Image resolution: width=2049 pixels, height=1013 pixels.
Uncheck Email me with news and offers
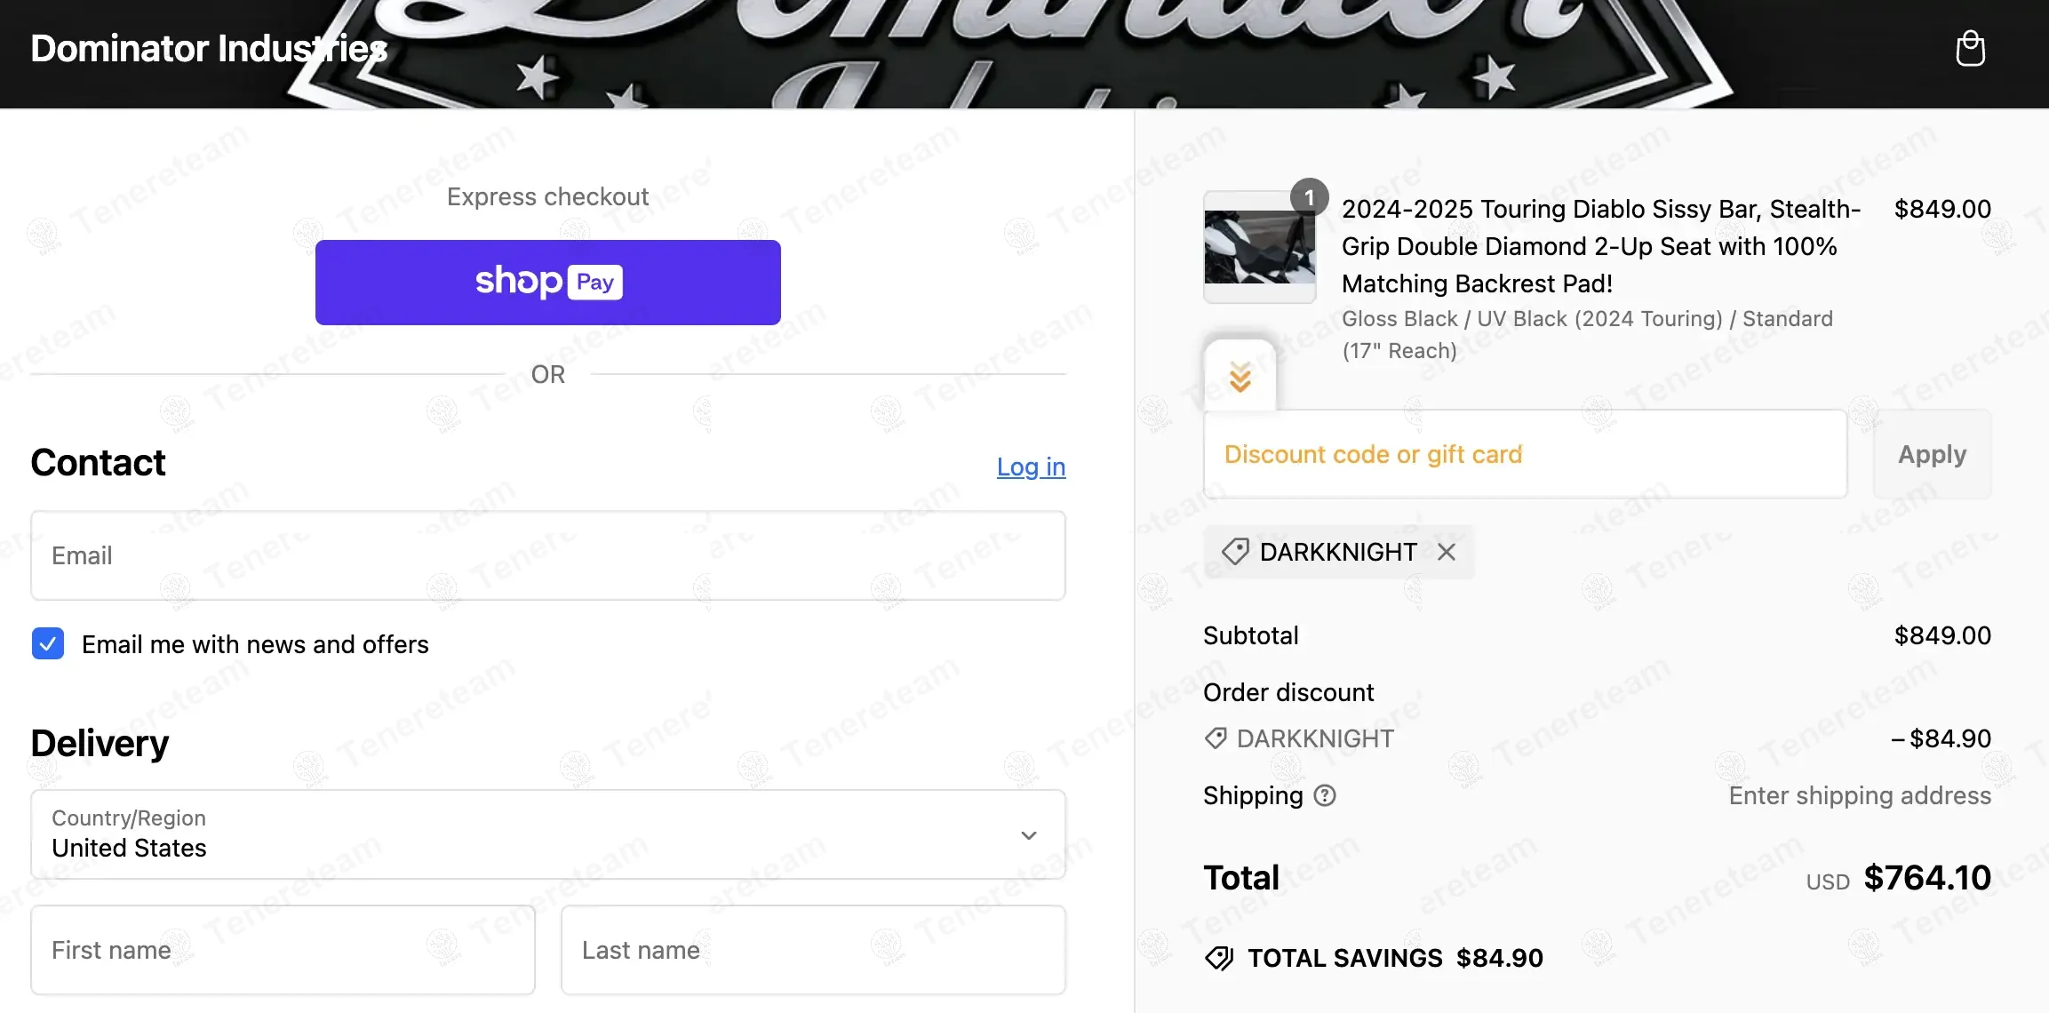pos(48,643)
